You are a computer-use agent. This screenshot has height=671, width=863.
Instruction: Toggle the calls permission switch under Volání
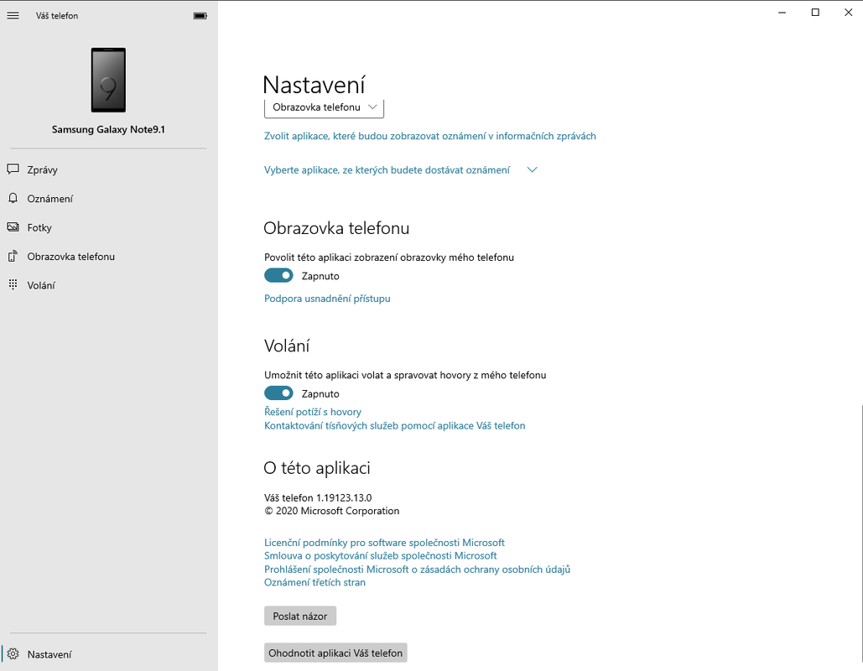pyautogui.click(x=278, y=393)
